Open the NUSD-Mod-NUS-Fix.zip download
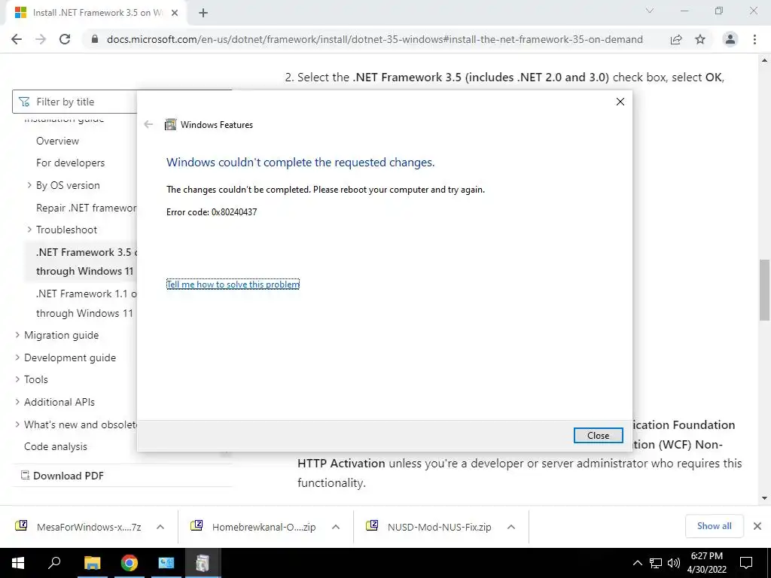The height and width of the screenshot is (578, 771). (x=429, y=527)
